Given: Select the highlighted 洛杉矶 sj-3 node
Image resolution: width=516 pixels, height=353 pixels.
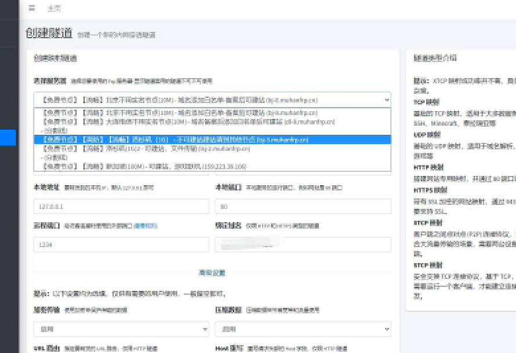Looking at the screenshot, I should 174,139.
